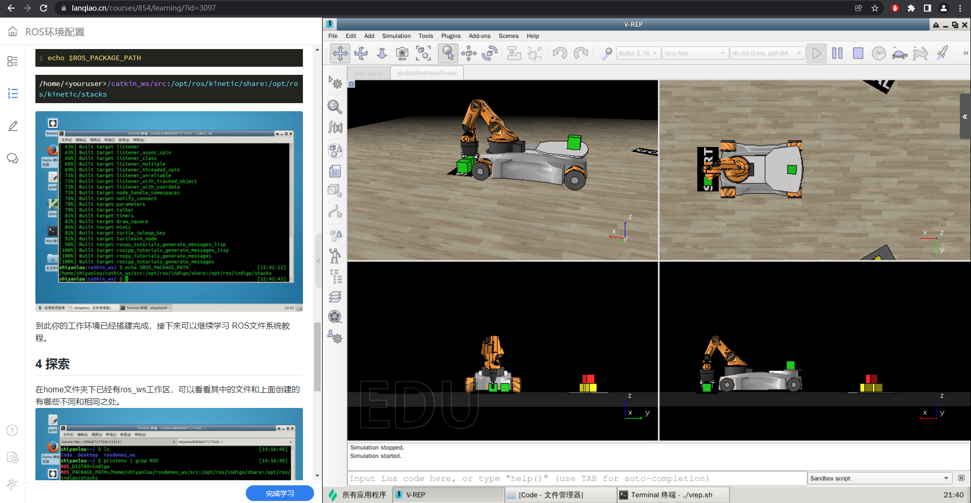Click the undo arrow in V-REP

click(559, 53)
